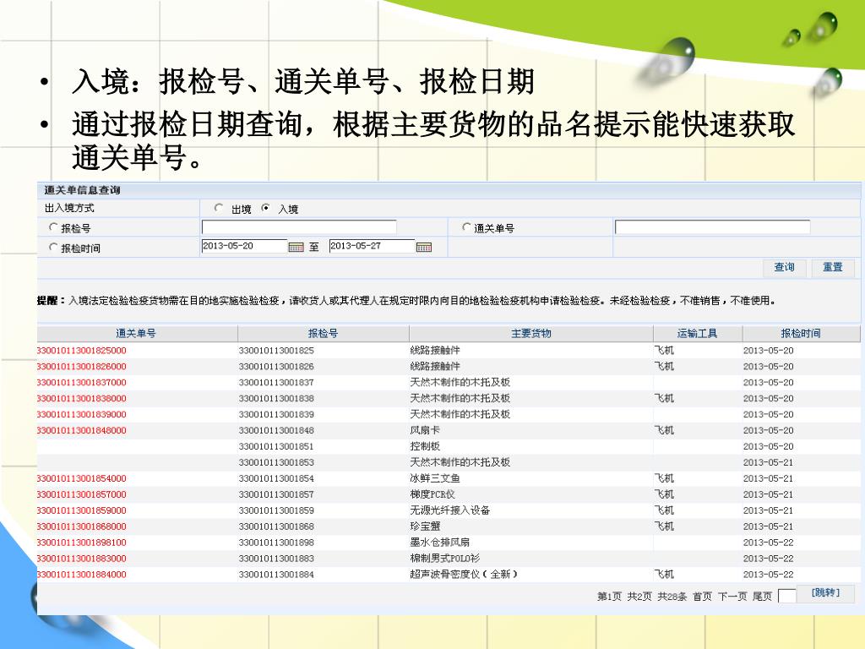Click the 报检号 text input field
This screenshot has height=649, width=865.
(299, 227)
